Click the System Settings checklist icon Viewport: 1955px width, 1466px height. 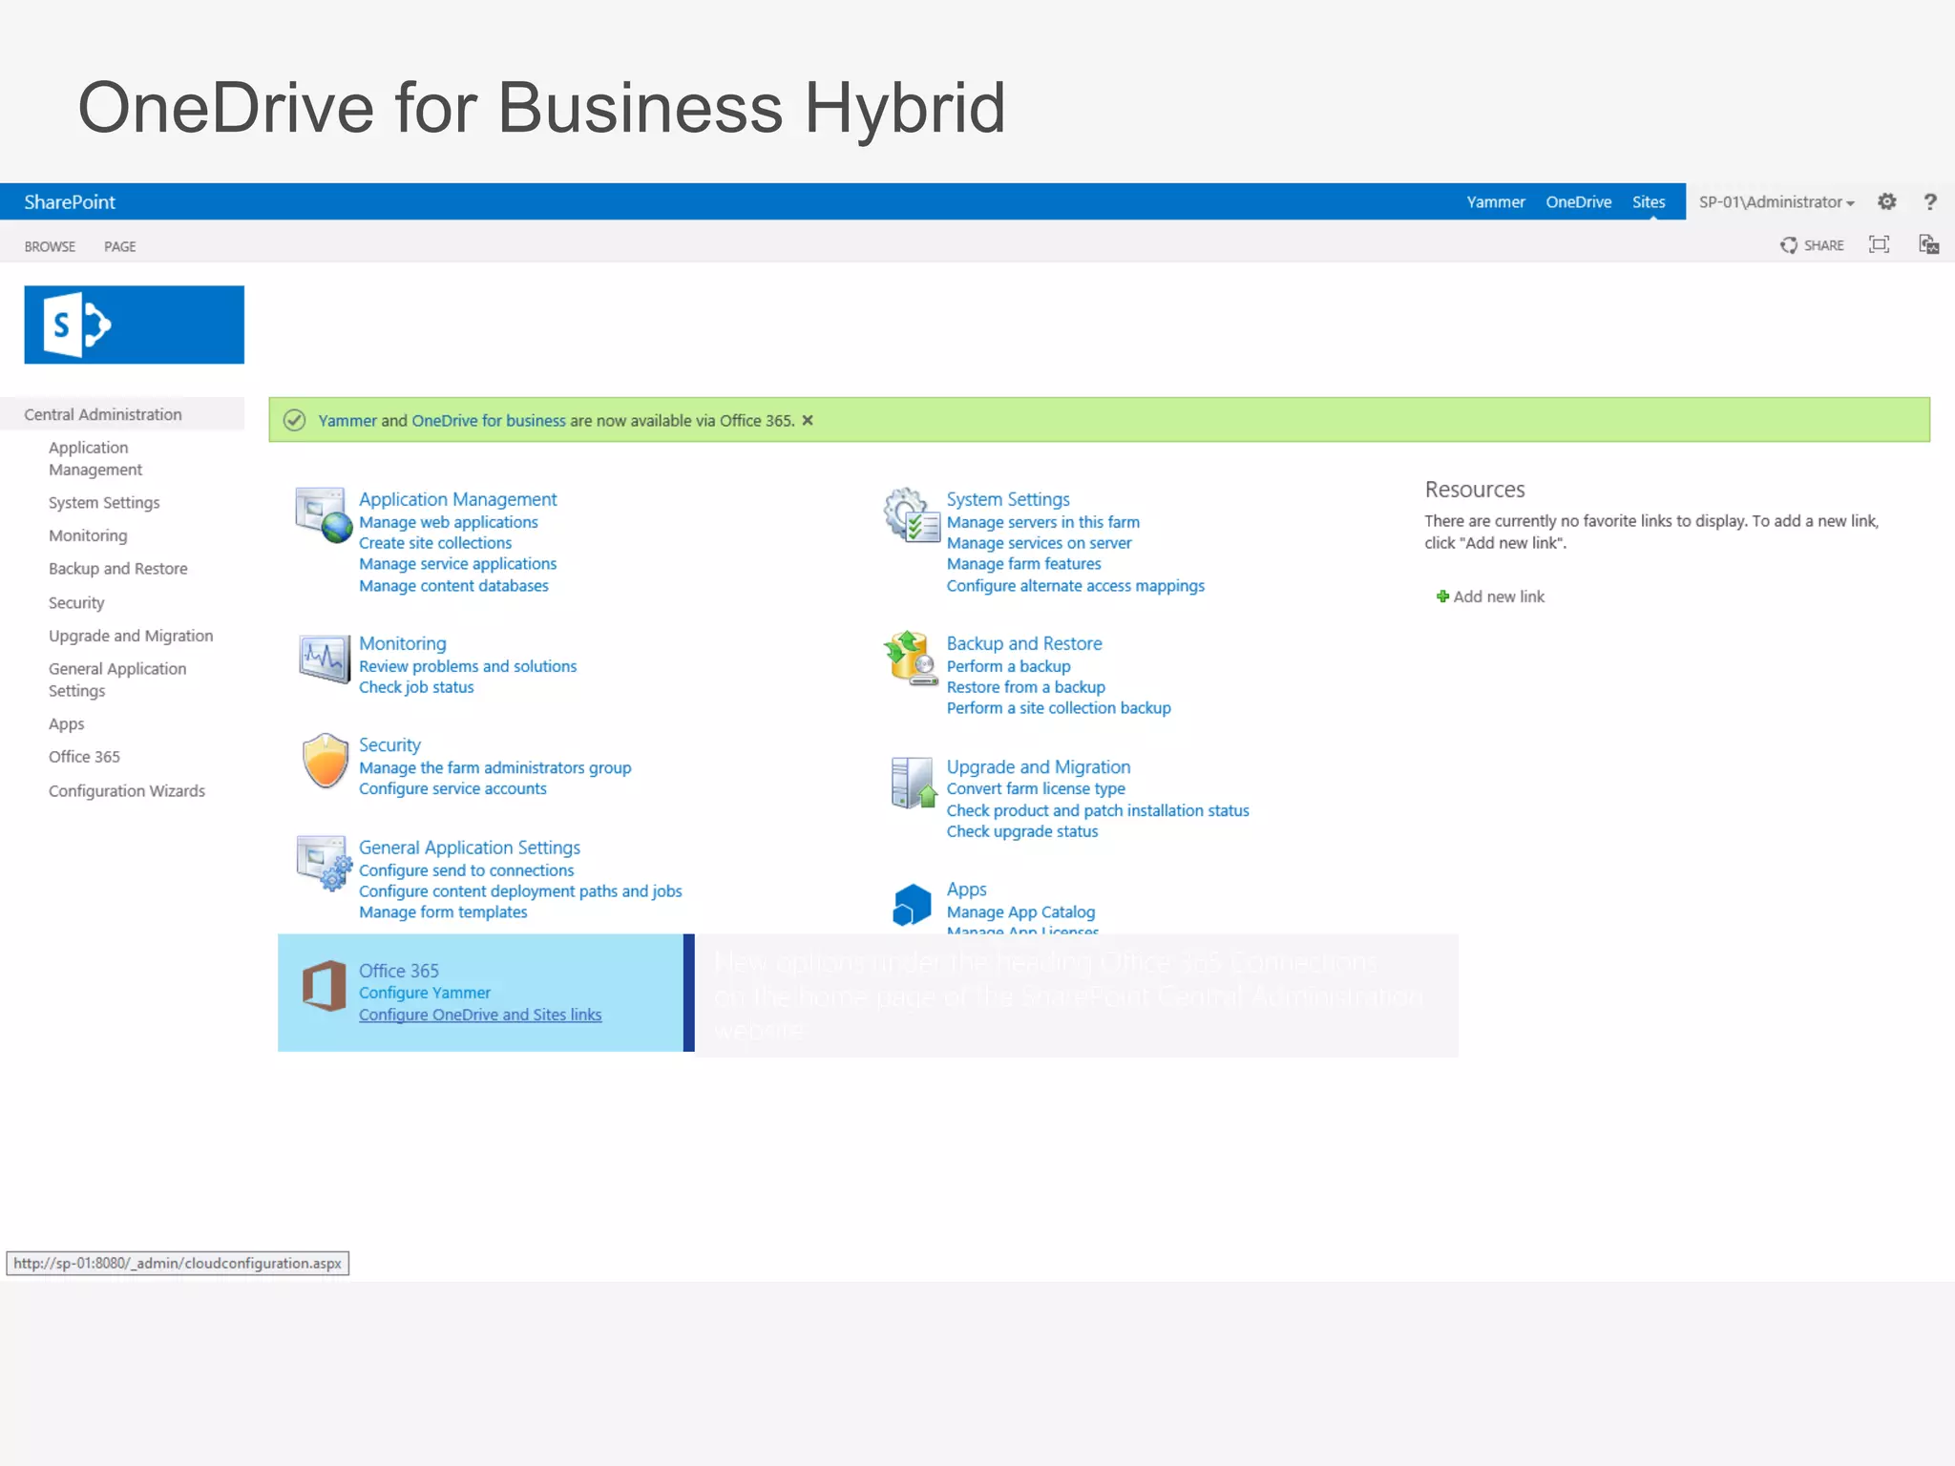[912, 514]
